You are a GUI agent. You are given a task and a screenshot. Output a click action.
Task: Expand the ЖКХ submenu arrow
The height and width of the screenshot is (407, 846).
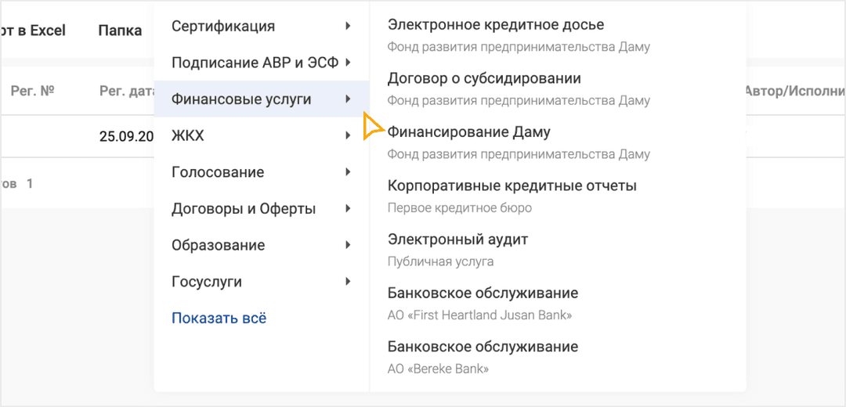348,136
